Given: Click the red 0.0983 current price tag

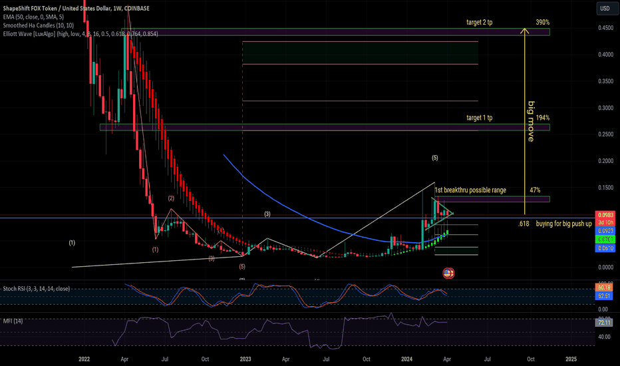Looking at the screenshot, I should tap(605, 215).
